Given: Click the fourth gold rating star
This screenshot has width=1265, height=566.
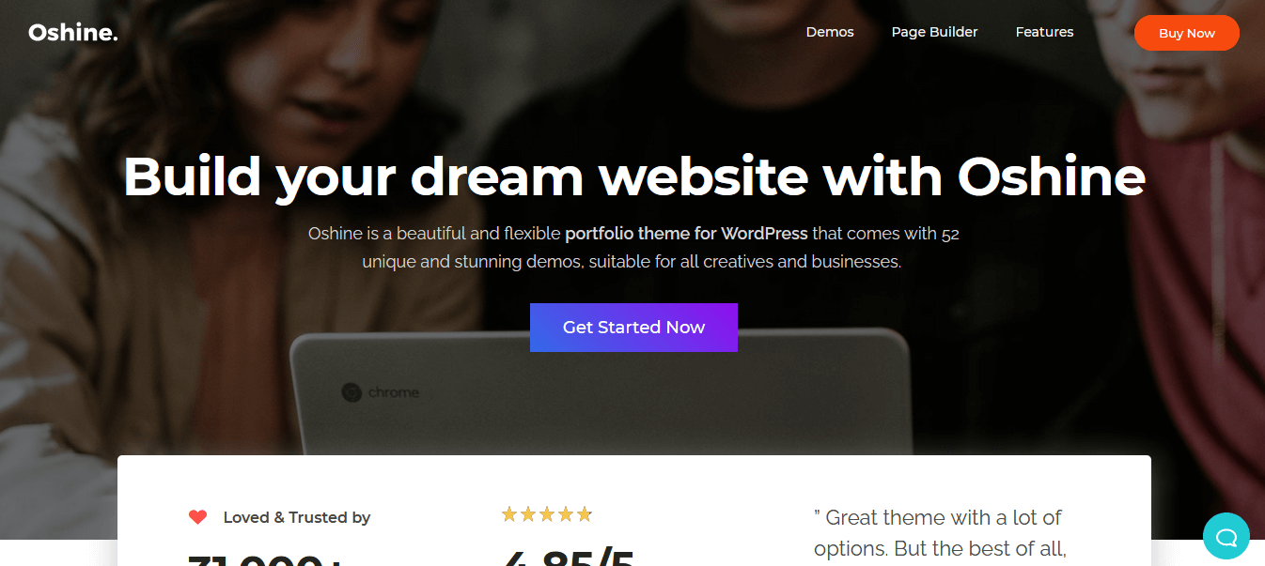Looking at the screenshot, I should tap(566, 514).
